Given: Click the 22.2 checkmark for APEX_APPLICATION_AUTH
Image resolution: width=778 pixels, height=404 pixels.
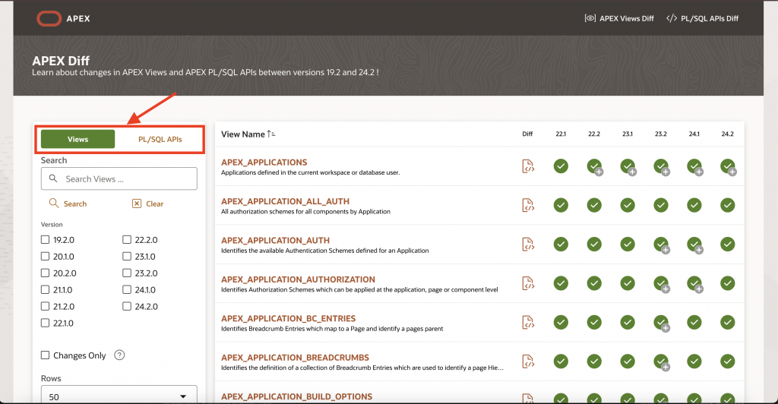Looking at the screenshot, I should click(594, 245).
